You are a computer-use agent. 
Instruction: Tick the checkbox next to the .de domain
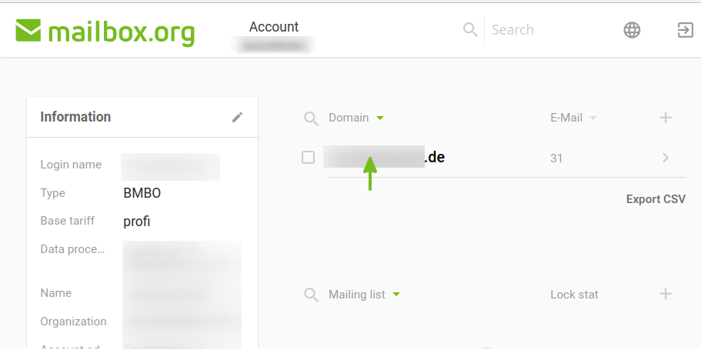[308, 158]
